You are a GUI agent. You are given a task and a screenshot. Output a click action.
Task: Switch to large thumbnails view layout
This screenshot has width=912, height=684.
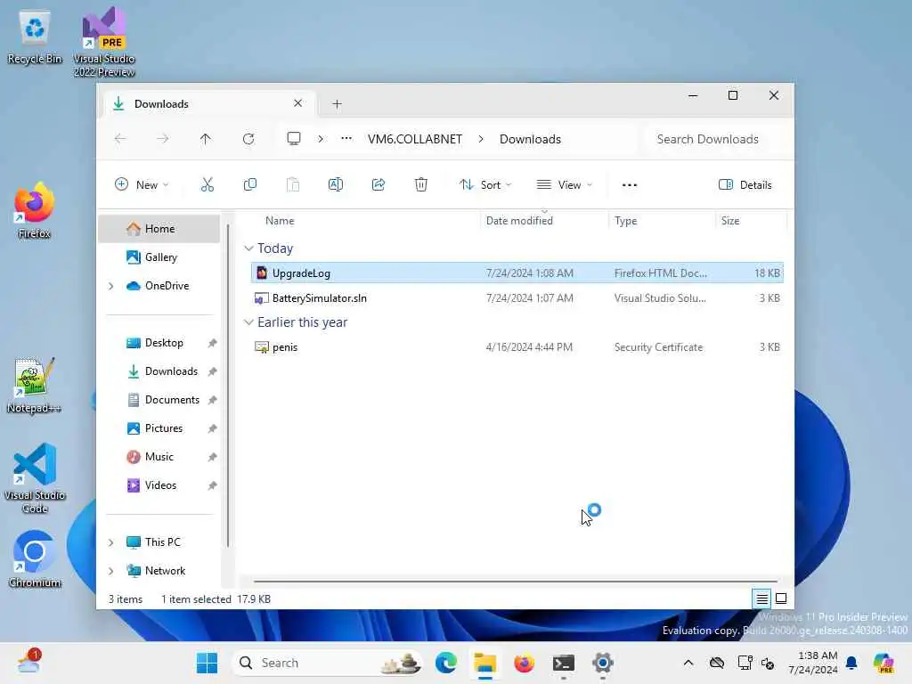[x=781, y=598]
